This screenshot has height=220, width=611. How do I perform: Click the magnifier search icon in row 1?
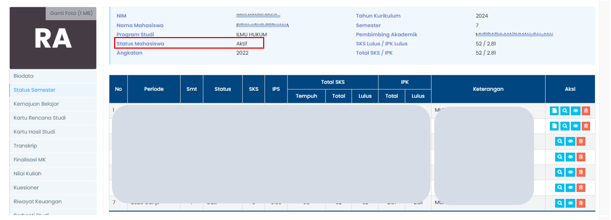565,111
